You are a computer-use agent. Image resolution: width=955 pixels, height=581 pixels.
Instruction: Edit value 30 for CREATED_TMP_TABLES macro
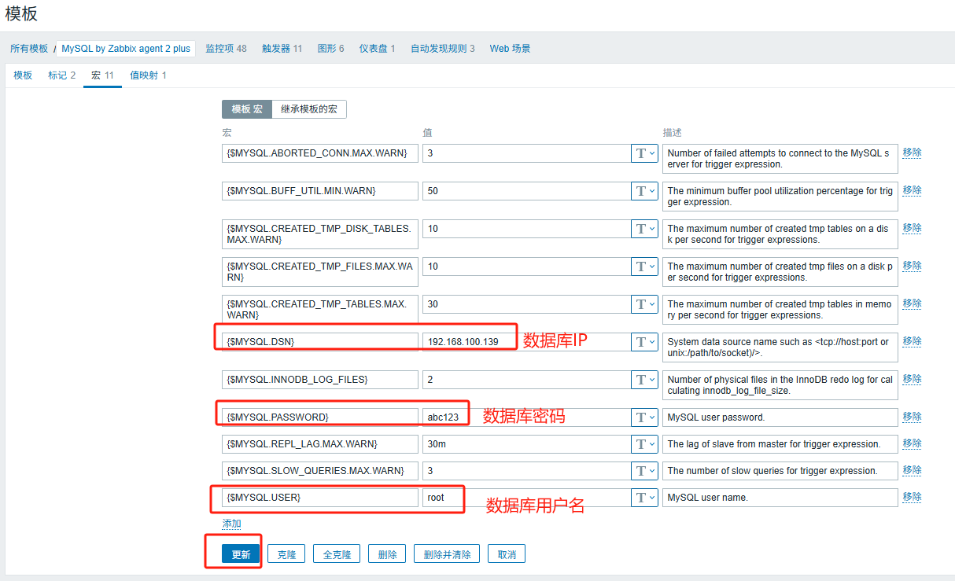coord(526,304)
